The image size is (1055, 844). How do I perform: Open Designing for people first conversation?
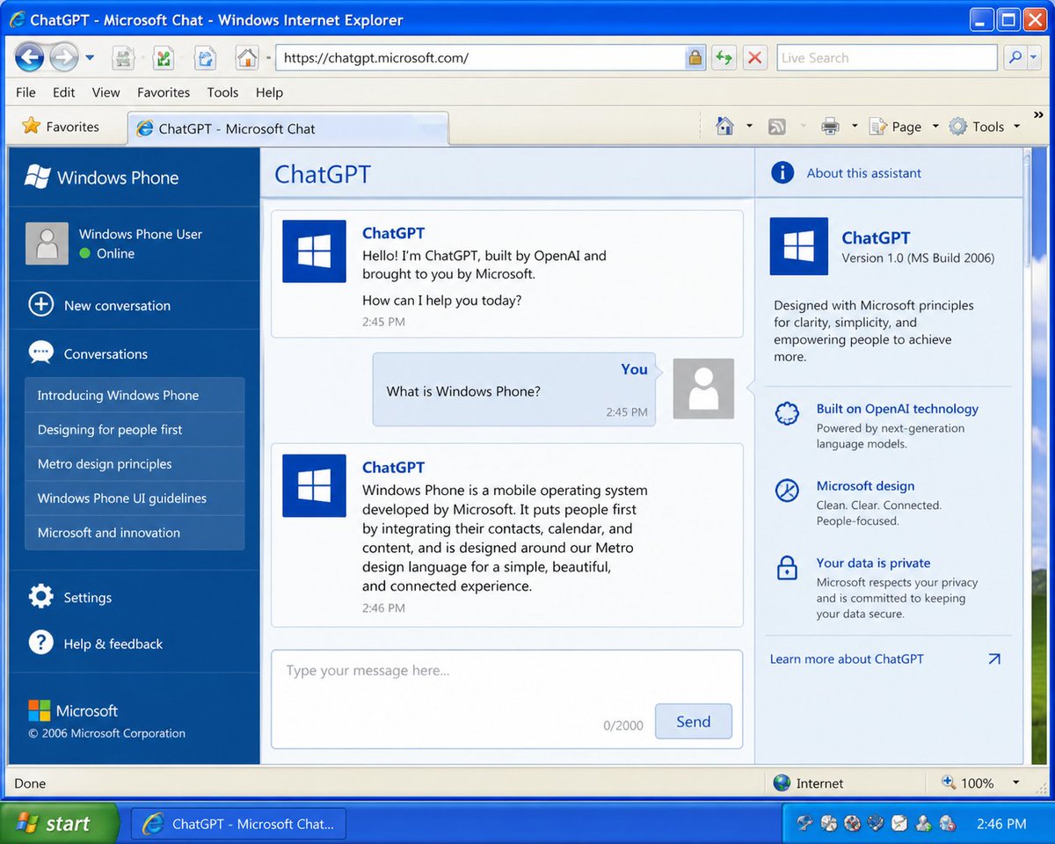pyautogui.click(x=135, y=430)
